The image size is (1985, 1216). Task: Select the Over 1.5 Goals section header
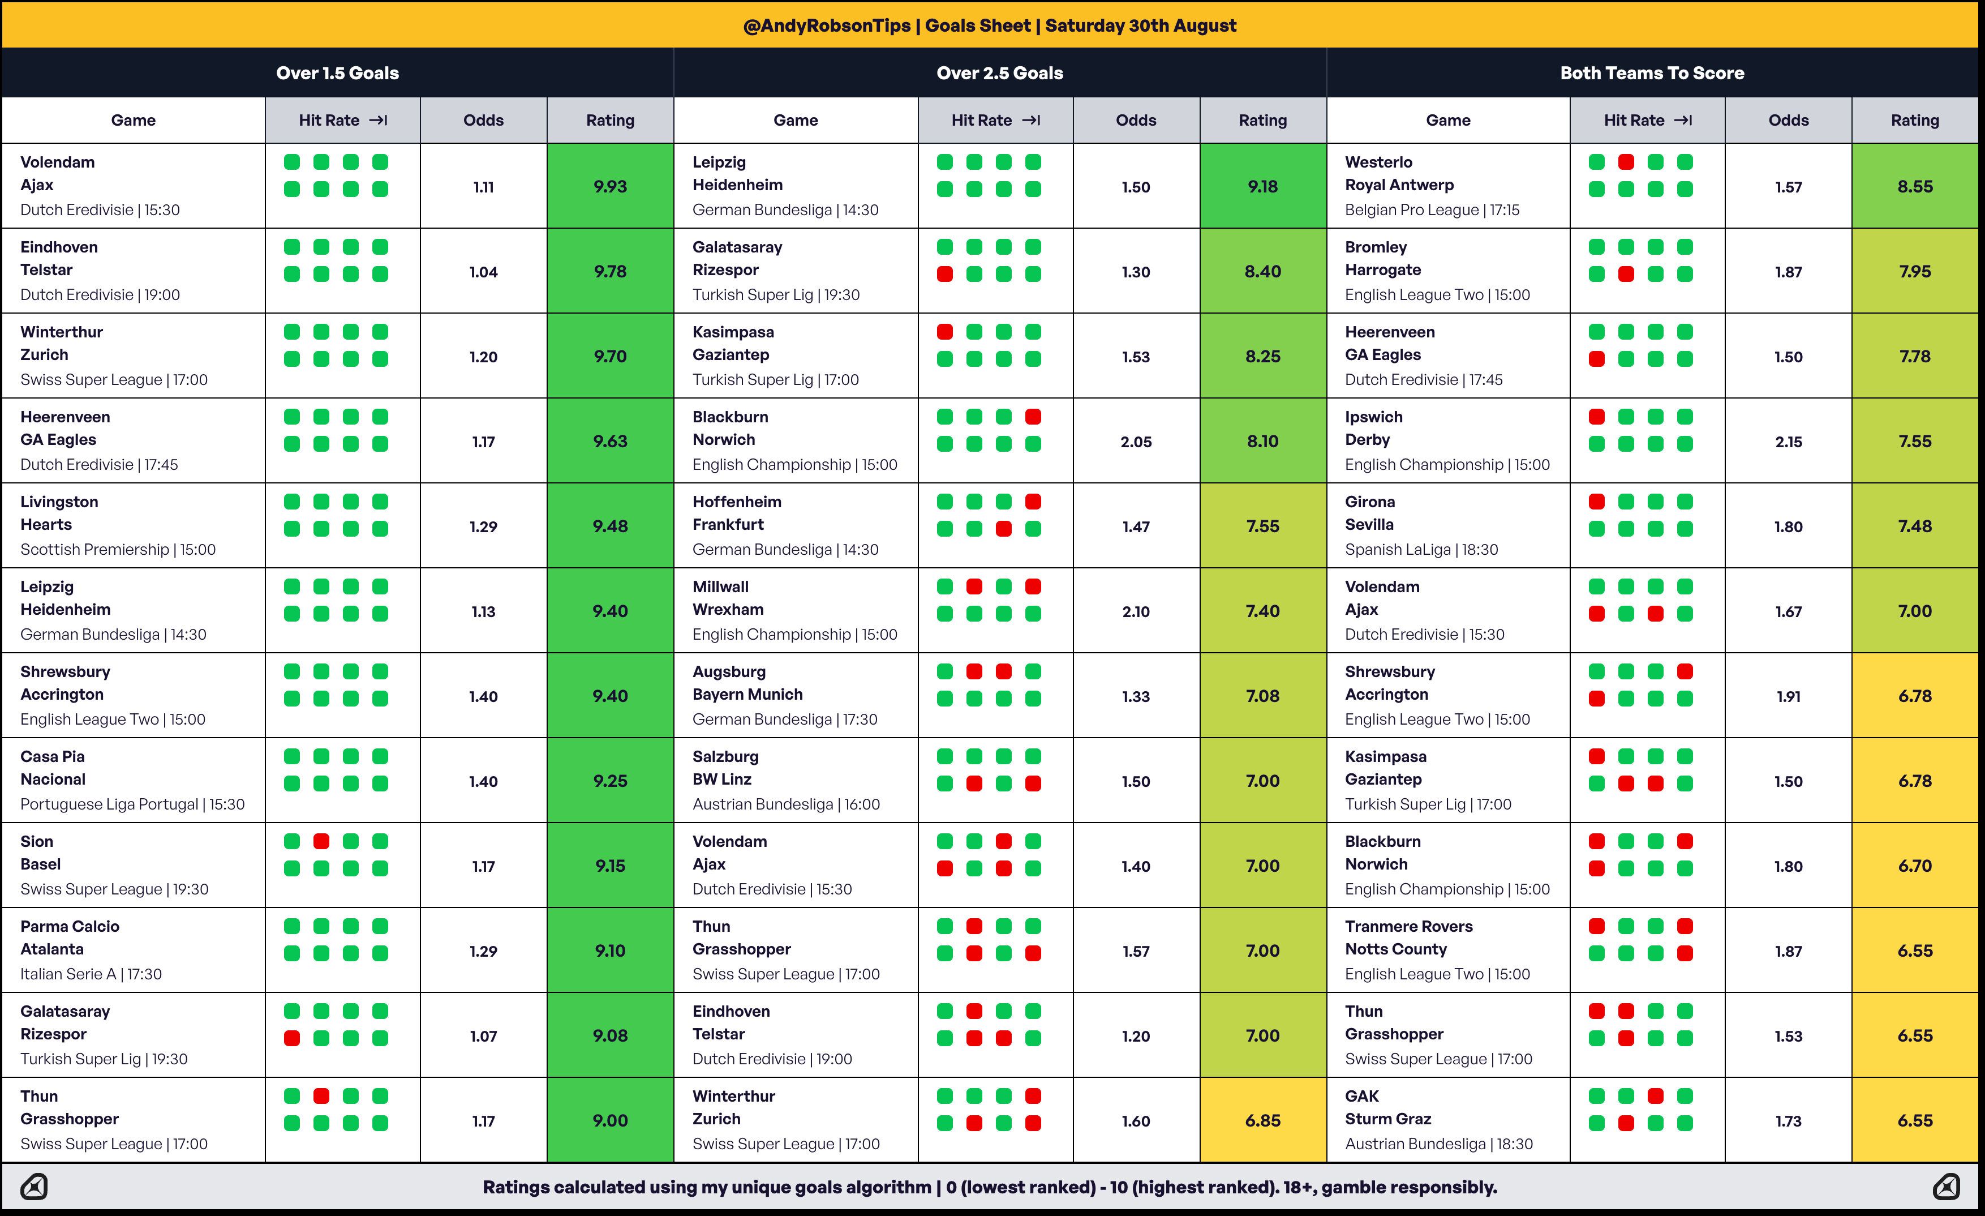click(338, 72)
